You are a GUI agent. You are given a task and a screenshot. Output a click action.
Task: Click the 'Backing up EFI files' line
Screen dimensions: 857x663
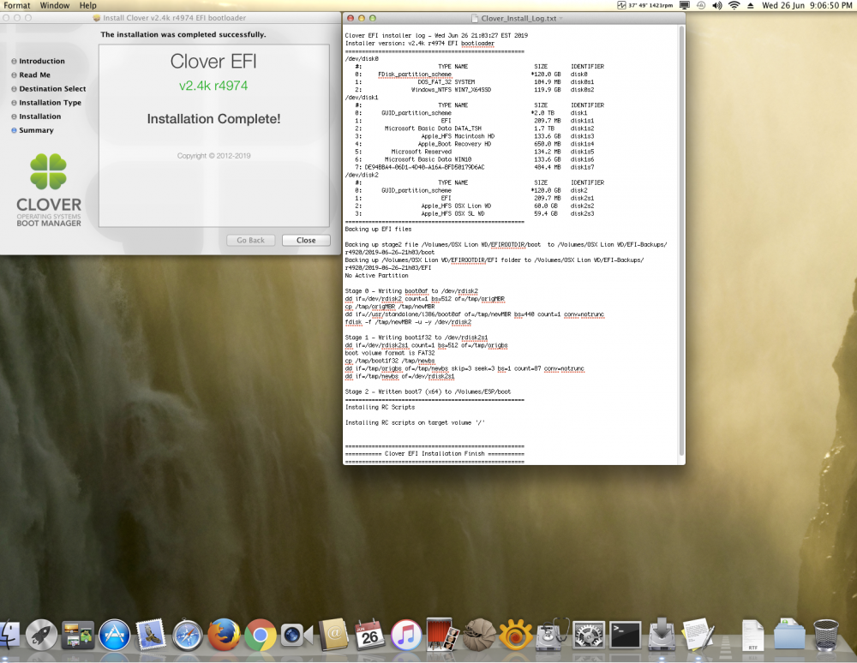tap(378, 230)
